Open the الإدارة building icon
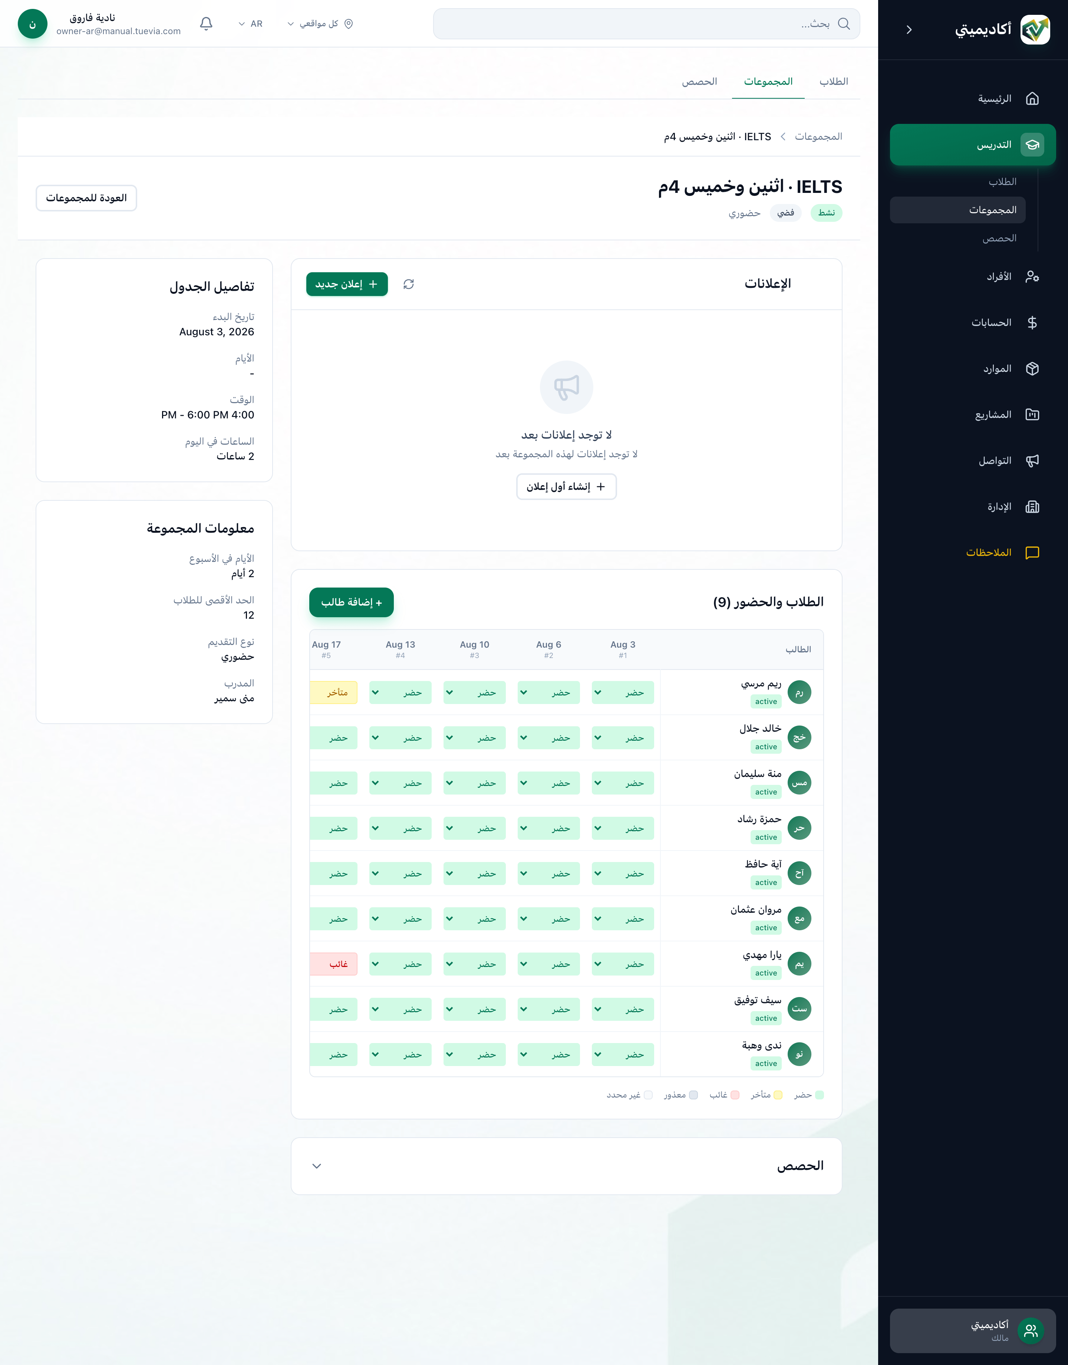Screen dimensions: 1068x1365 (x=1032, y=506)
